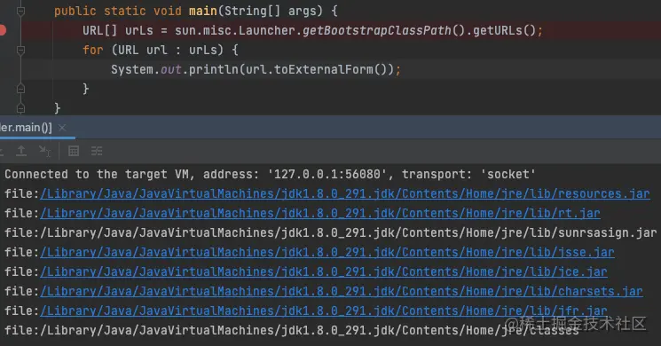This screenshot has height=346, width=661.
Task: Click Trace Current Stream Chain icon
Action: click(97, 151)
